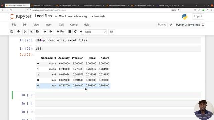Click the count row label

[x=52, y=63]
